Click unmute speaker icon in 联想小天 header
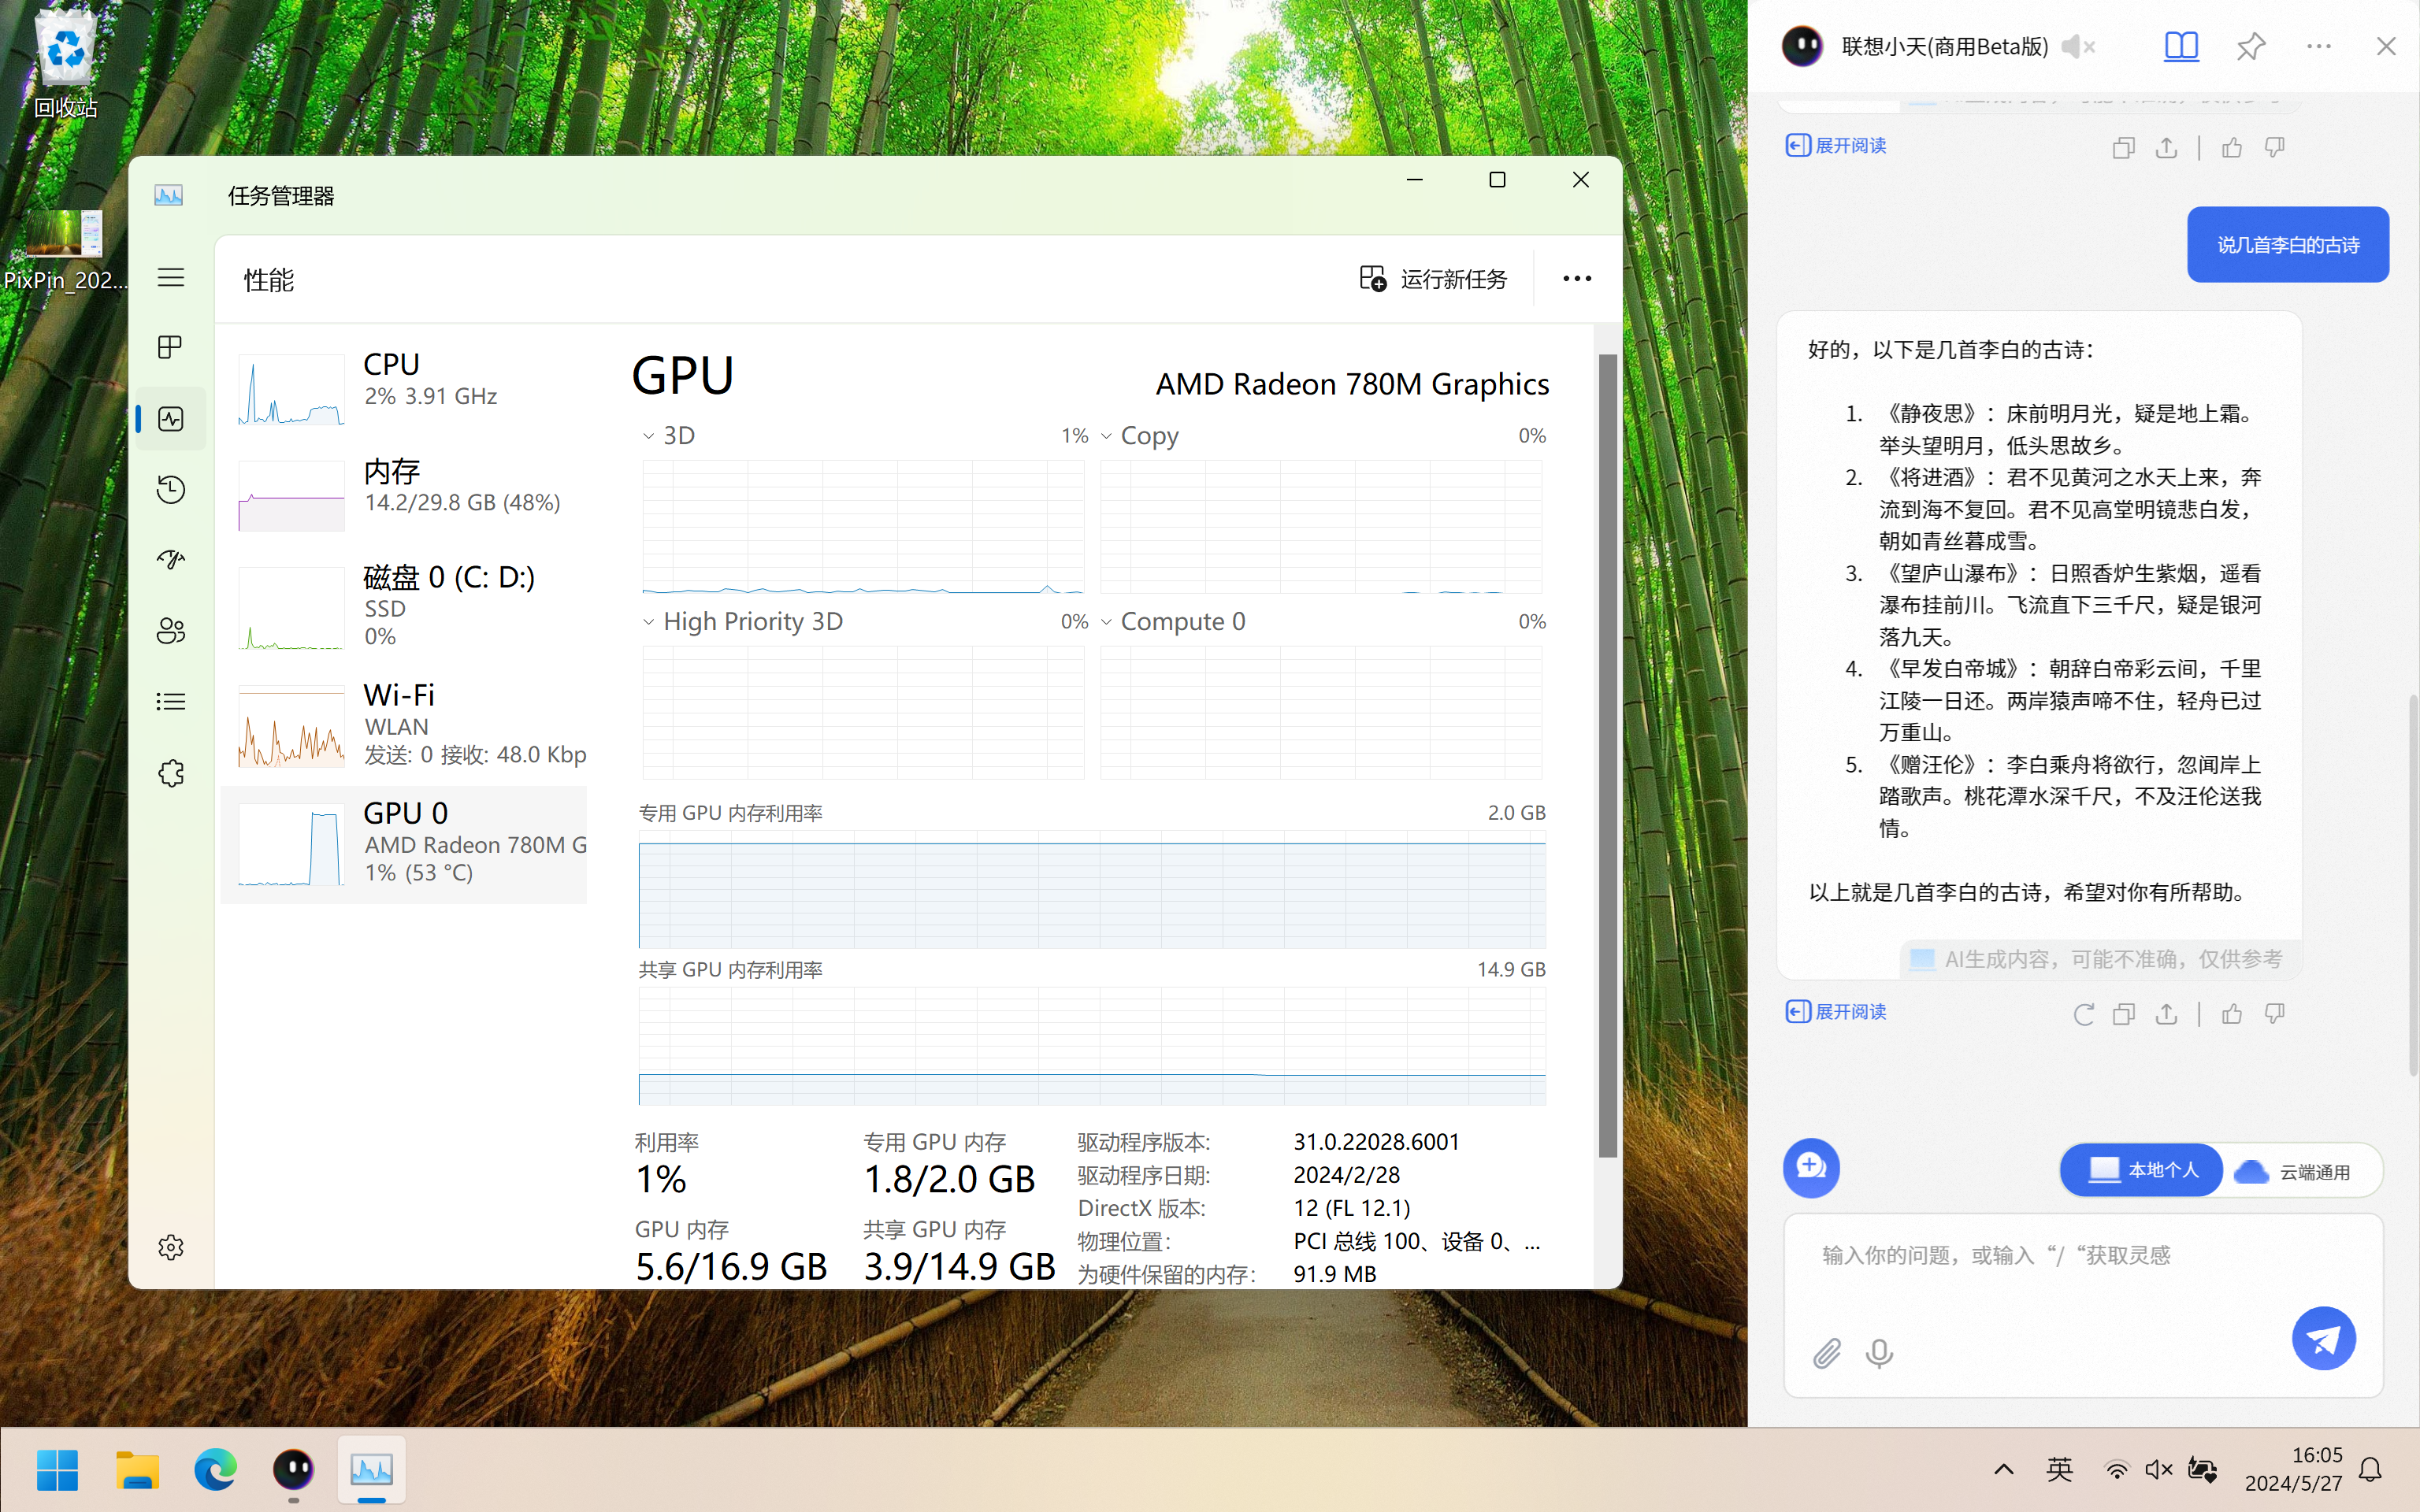The height and width of the screenshot is (1512, 2420). coord(2078,46)
